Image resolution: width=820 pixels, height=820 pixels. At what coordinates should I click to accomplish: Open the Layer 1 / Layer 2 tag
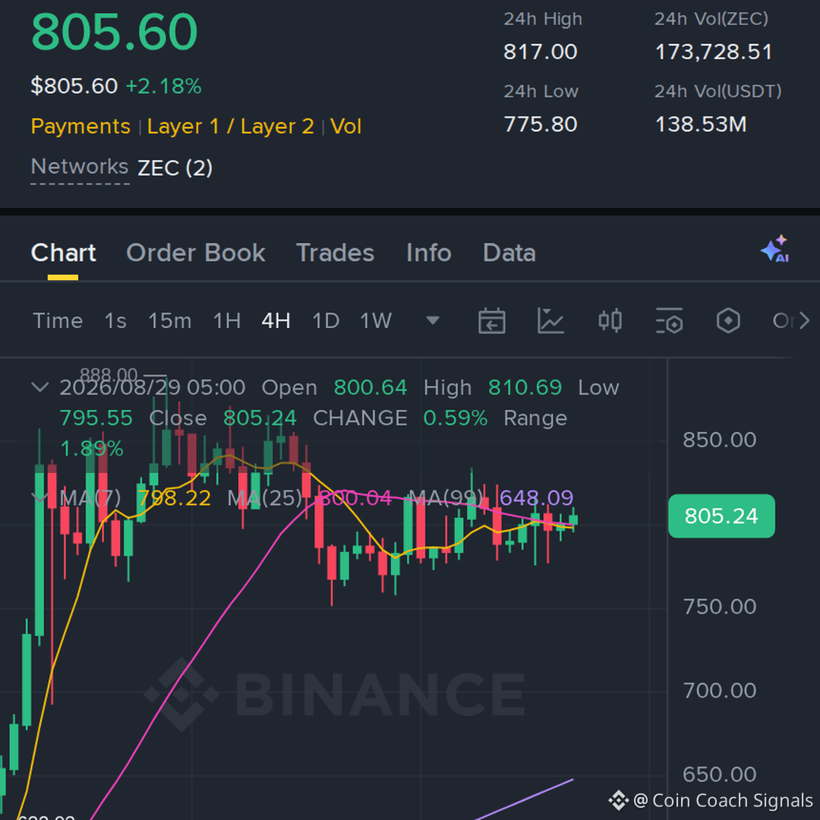(231, 127)
